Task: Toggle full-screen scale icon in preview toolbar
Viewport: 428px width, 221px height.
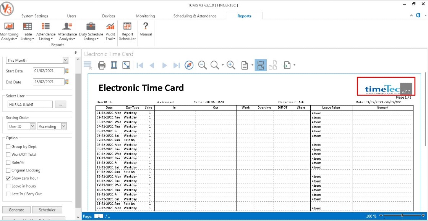Action: 126,65
